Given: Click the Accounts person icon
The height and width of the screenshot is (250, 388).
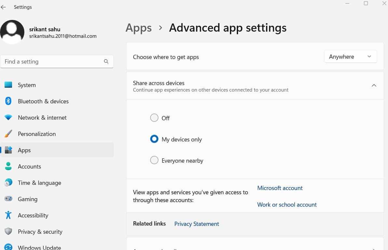Looking at the screenshot, I should [8, 167].
